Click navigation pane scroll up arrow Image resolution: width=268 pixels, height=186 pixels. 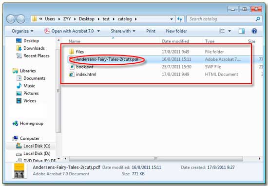(x=58, y=40)
